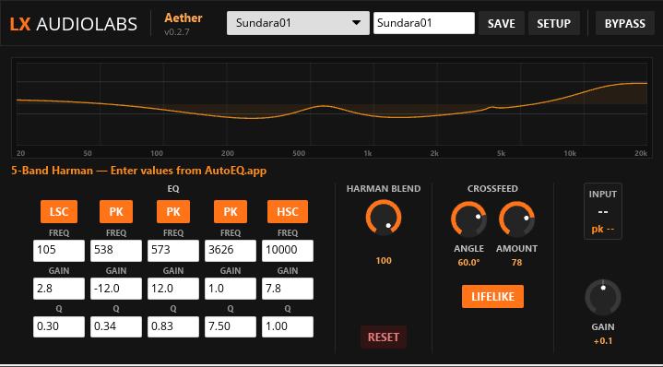Click the Harman Blend value 100
This screenshot has height=367, width=663.
(x=384, y=261)
